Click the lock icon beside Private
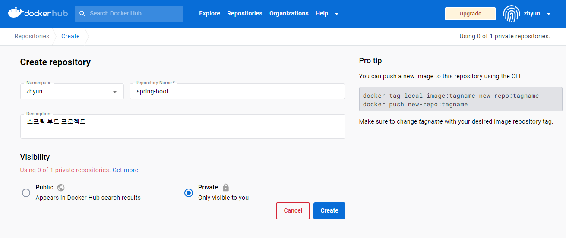566x238 pixels. (x=226, y=187)
